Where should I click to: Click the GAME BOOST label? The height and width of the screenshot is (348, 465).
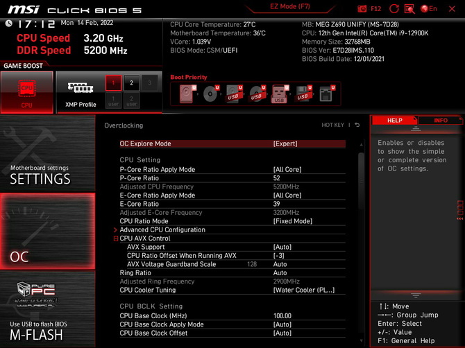click(23, 66)
